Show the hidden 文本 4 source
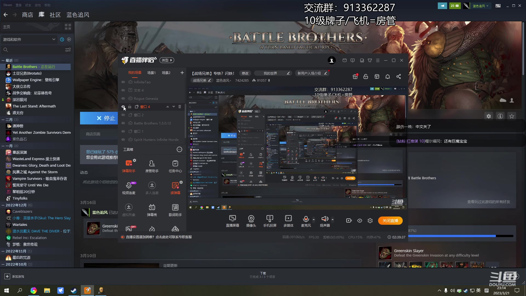Image resolution: width=526 pixels, height=296 pixels. [123, 90]
